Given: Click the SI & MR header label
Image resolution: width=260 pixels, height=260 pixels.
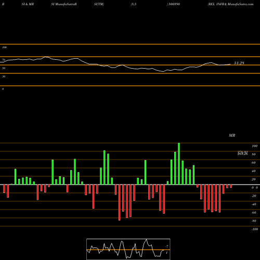Looking at the screenshot, I should click(x=28, y=4).
